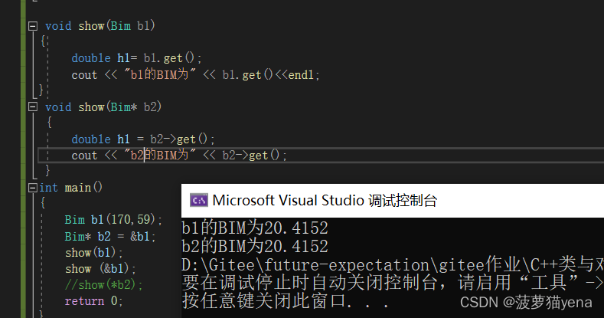
Task: Click the line 'double h1 = b2->get();'
Action: click(143, 139)
